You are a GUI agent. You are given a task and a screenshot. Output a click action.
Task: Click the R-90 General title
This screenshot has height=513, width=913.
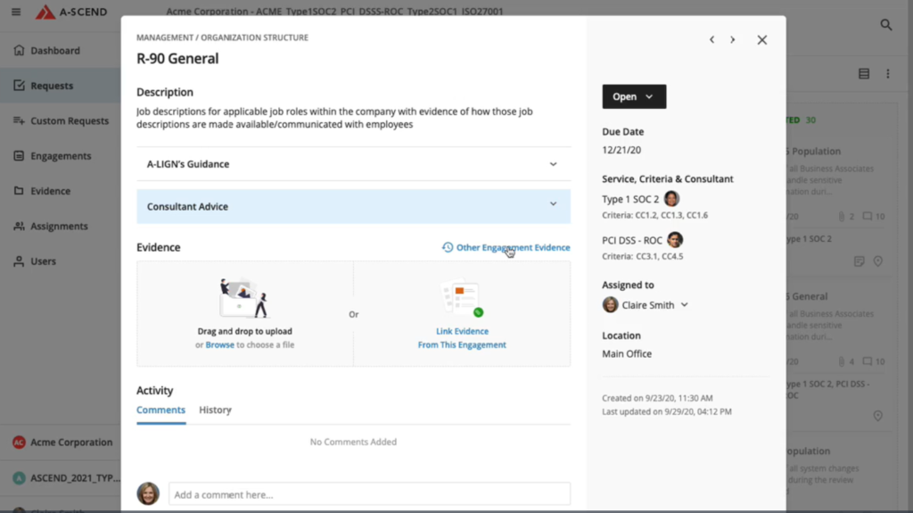tap(177, 58)
